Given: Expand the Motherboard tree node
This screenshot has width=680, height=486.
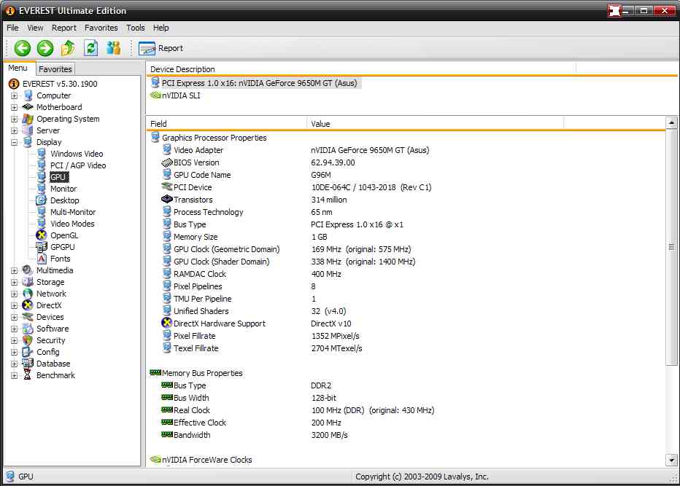Looking at the screenshot, I should [x=15, y=107].
